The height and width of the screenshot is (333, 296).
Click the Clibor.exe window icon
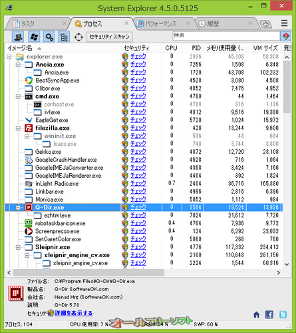[x=29, y=89]
